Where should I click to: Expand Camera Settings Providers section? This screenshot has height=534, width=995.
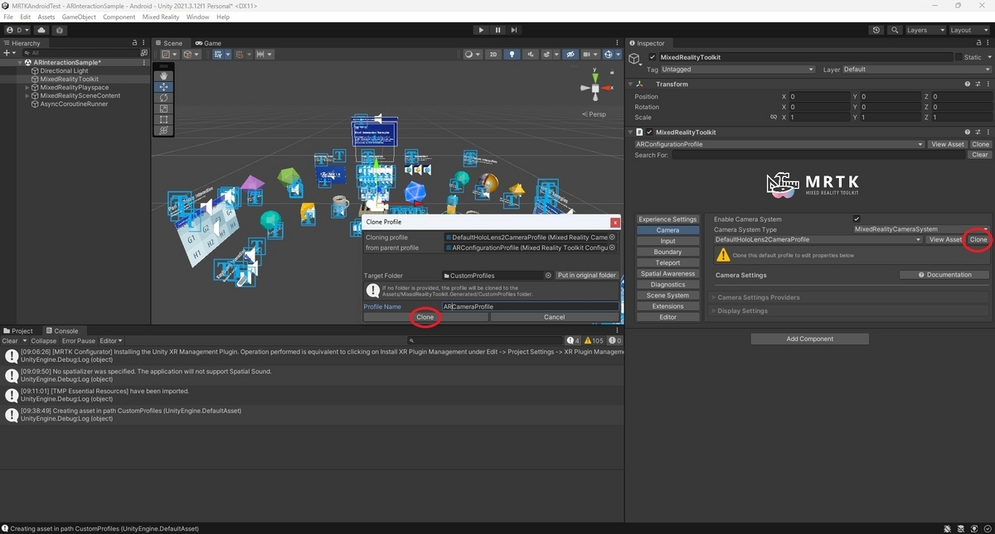click(759, 297)
